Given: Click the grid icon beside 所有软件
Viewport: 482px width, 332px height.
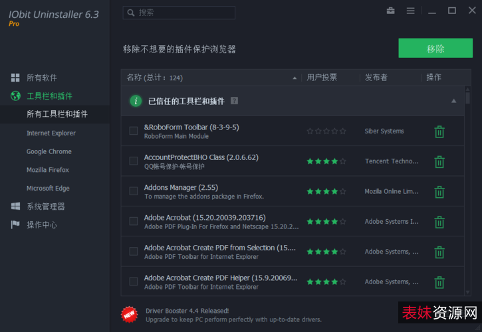Looking at the screenshot, I should 15,78.
